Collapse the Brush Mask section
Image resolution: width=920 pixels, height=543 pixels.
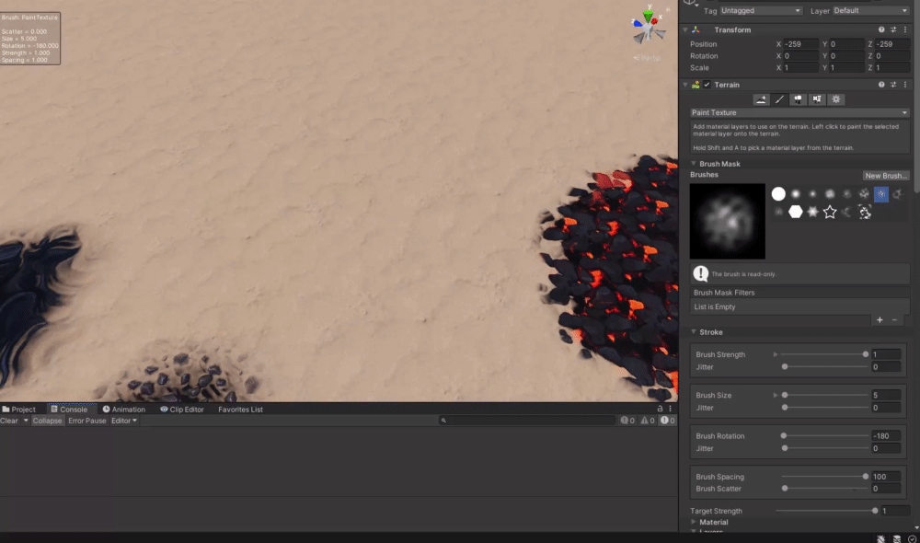[x=694, y=164]
